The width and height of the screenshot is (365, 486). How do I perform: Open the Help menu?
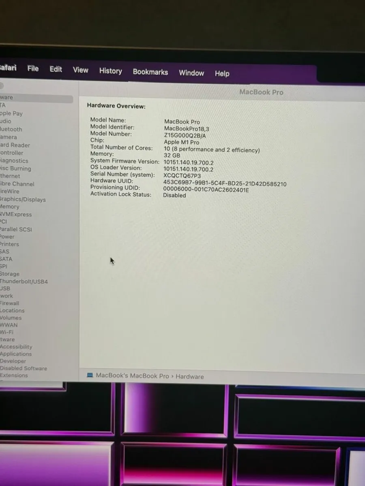click(x=222, y=74)
